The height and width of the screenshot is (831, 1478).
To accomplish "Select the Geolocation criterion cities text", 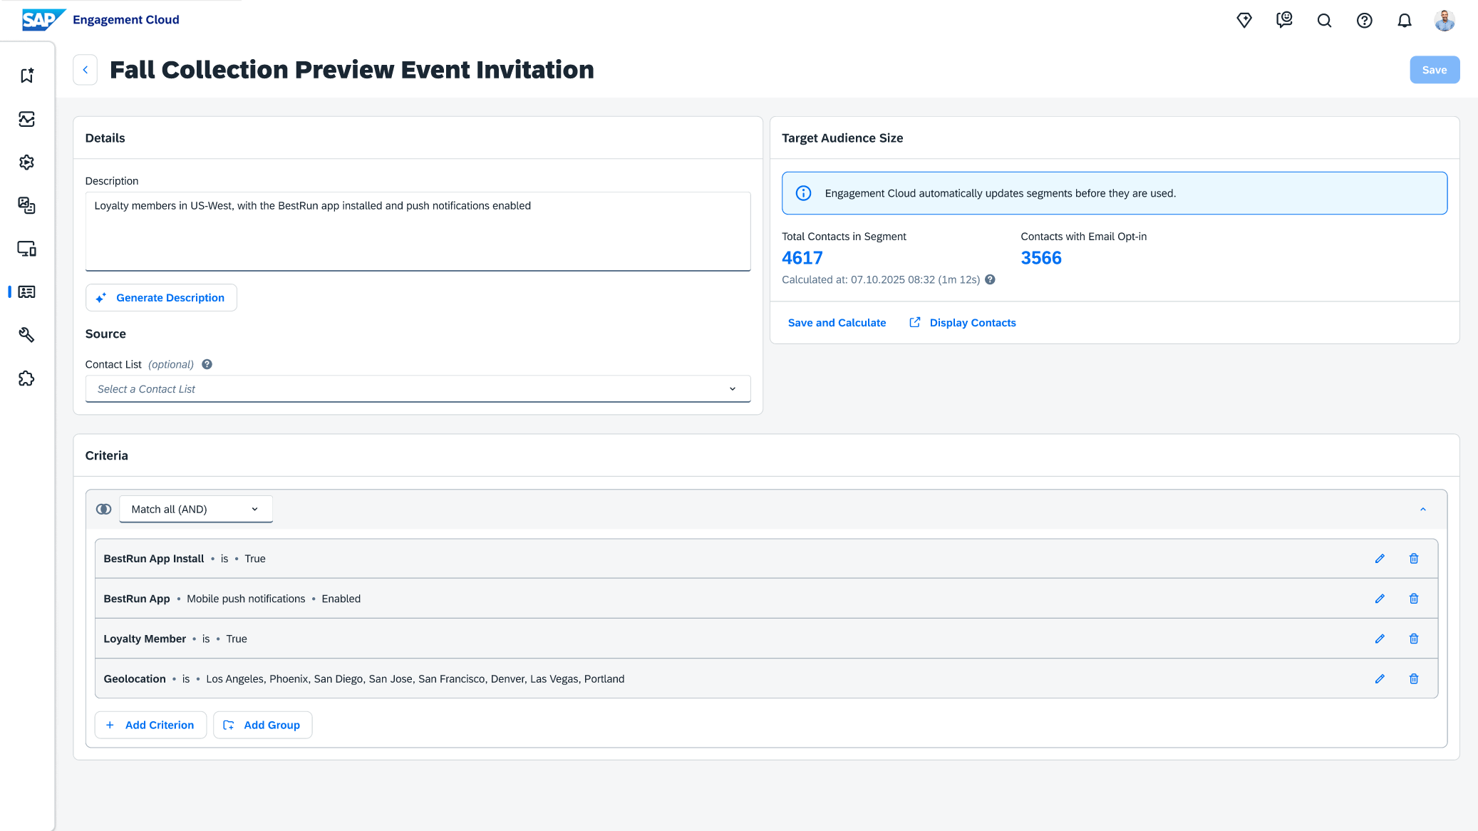I will pos(415,678).
